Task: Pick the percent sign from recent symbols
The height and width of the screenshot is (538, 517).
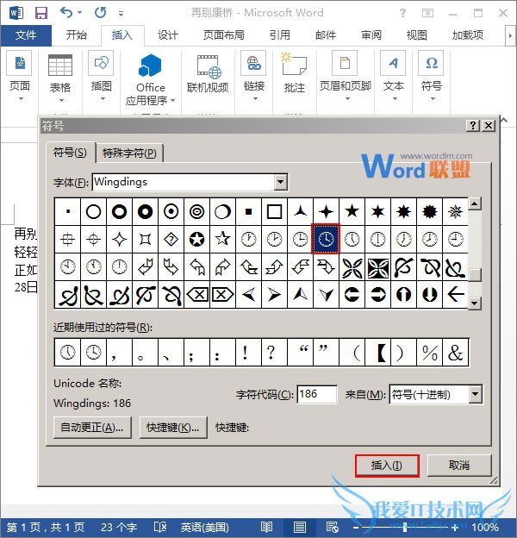Action: [430, 353]
